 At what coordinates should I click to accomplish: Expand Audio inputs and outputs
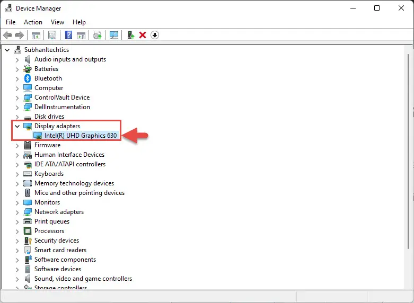[x=17, y=60]
